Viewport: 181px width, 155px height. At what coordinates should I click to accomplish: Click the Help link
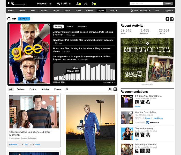coord(157,11)
